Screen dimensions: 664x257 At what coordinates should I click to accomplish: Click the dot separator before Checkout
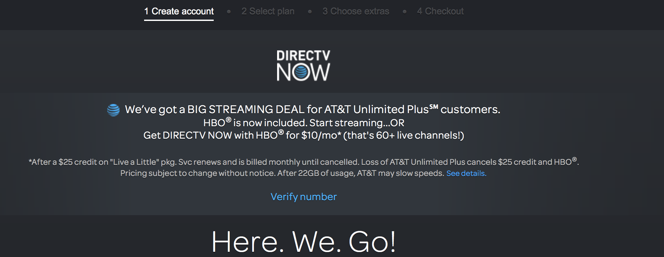tap(405, 12)
